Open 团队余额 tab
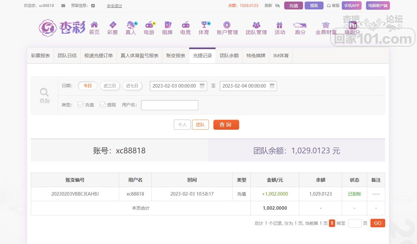The width and height of the screenshot is (417, 244). (229, 56)
